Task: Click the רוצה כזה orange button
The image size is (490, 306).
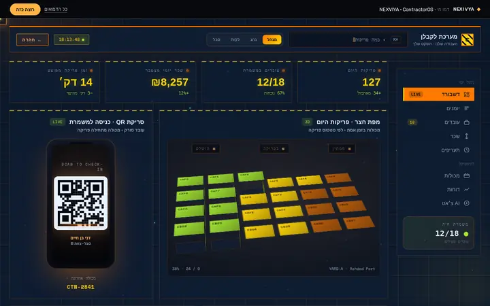Action: click(x=25, y=10)
